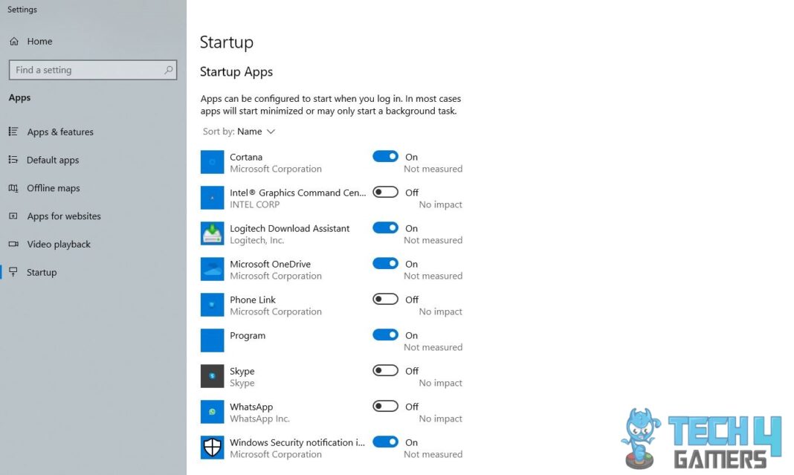Enable Intel Graphics Command Center toggle
Viewport: 794px width, 475px height.
click(x=385, y=192)
